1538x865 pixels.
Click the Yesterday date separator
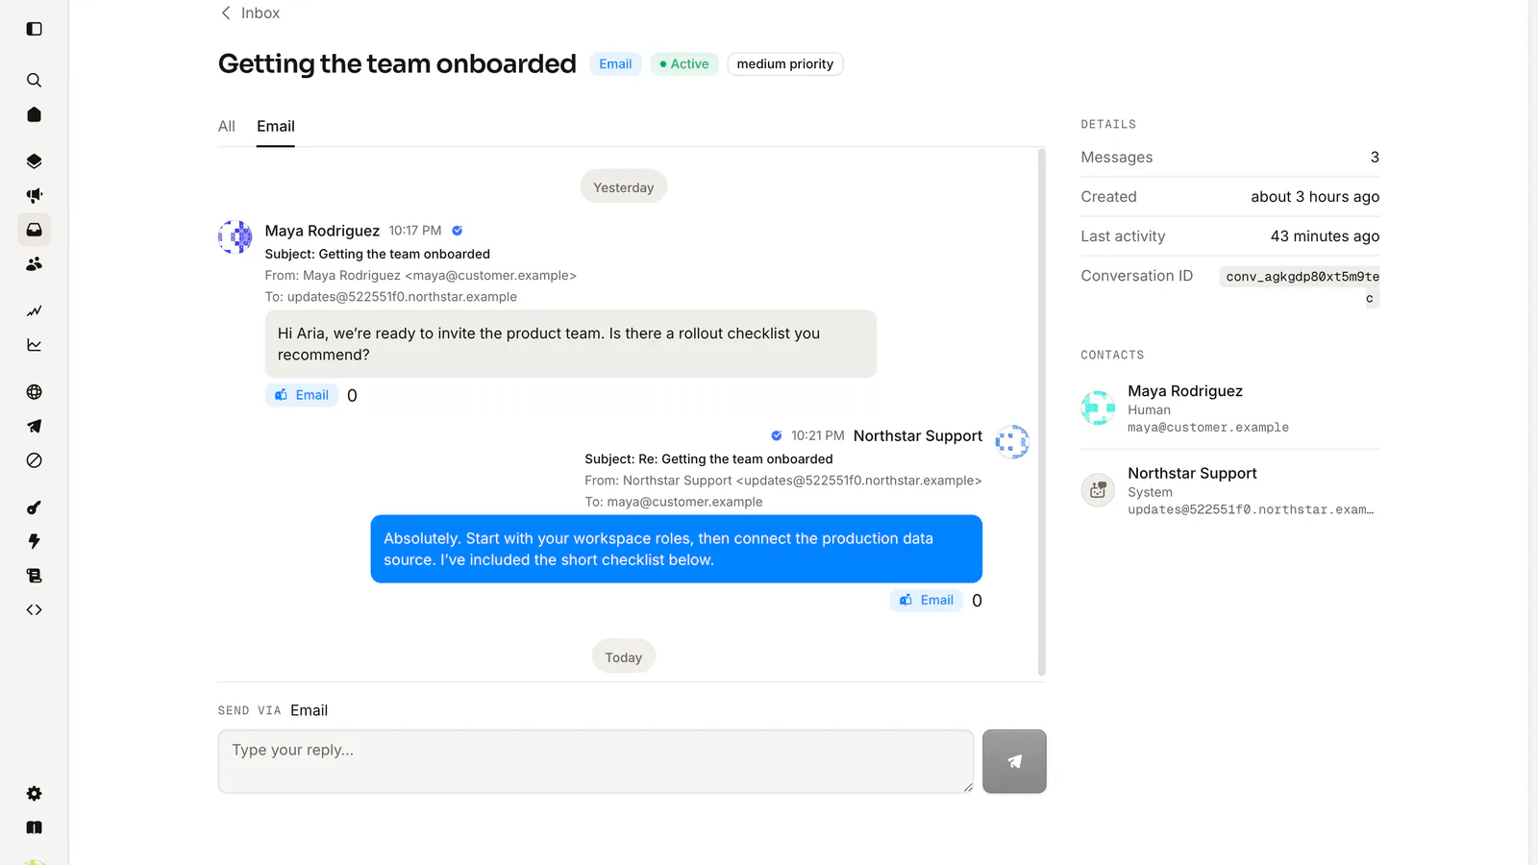[624, 187]
